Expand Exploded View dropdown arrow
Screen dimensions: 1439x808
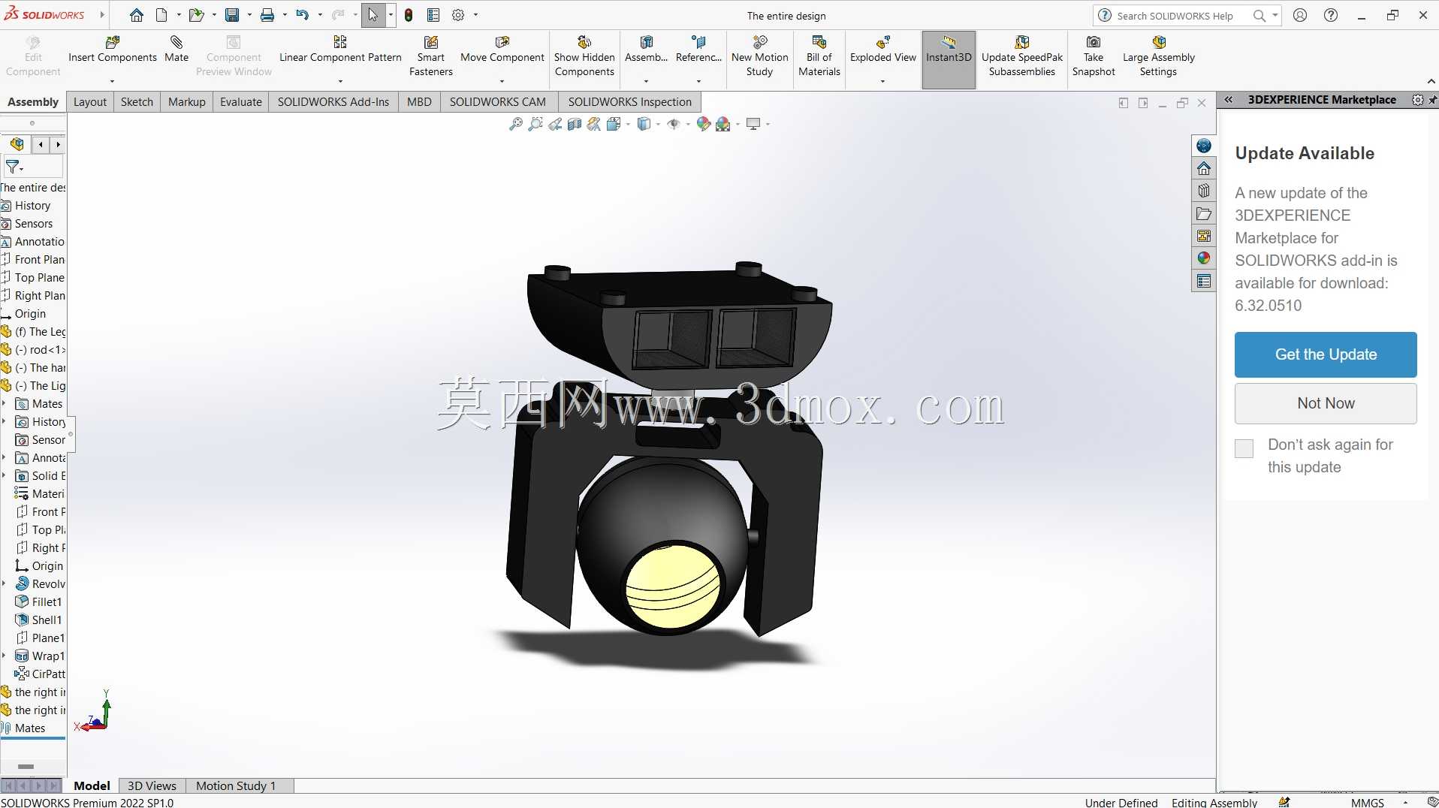pyautogui.click(x=882, y=81)
